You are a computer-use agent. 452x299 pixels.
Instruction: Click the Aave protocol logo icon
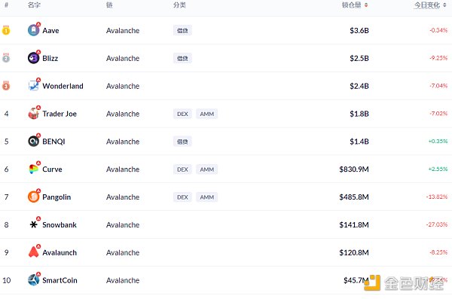[x=33, y=30]
